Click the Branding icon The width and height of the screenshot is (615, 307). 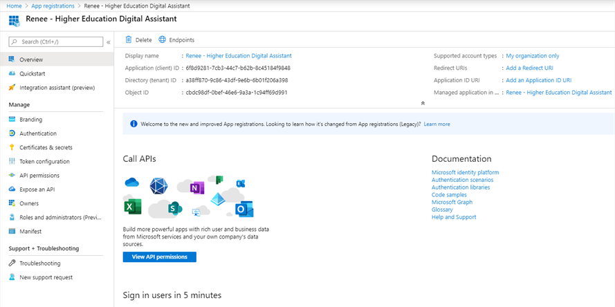(12, 120)
